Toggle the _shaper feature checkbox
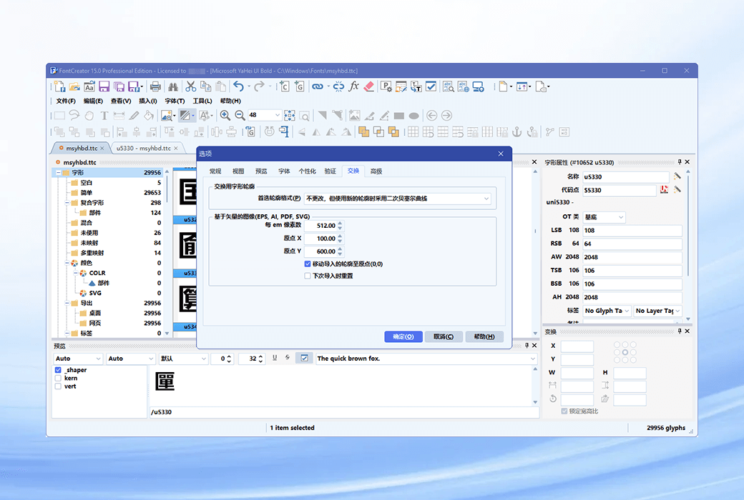 (x=58, y=370)
